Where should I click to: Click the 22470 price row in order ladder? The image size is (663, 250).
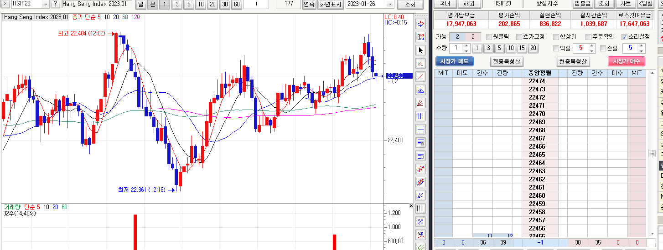[537, 114]
